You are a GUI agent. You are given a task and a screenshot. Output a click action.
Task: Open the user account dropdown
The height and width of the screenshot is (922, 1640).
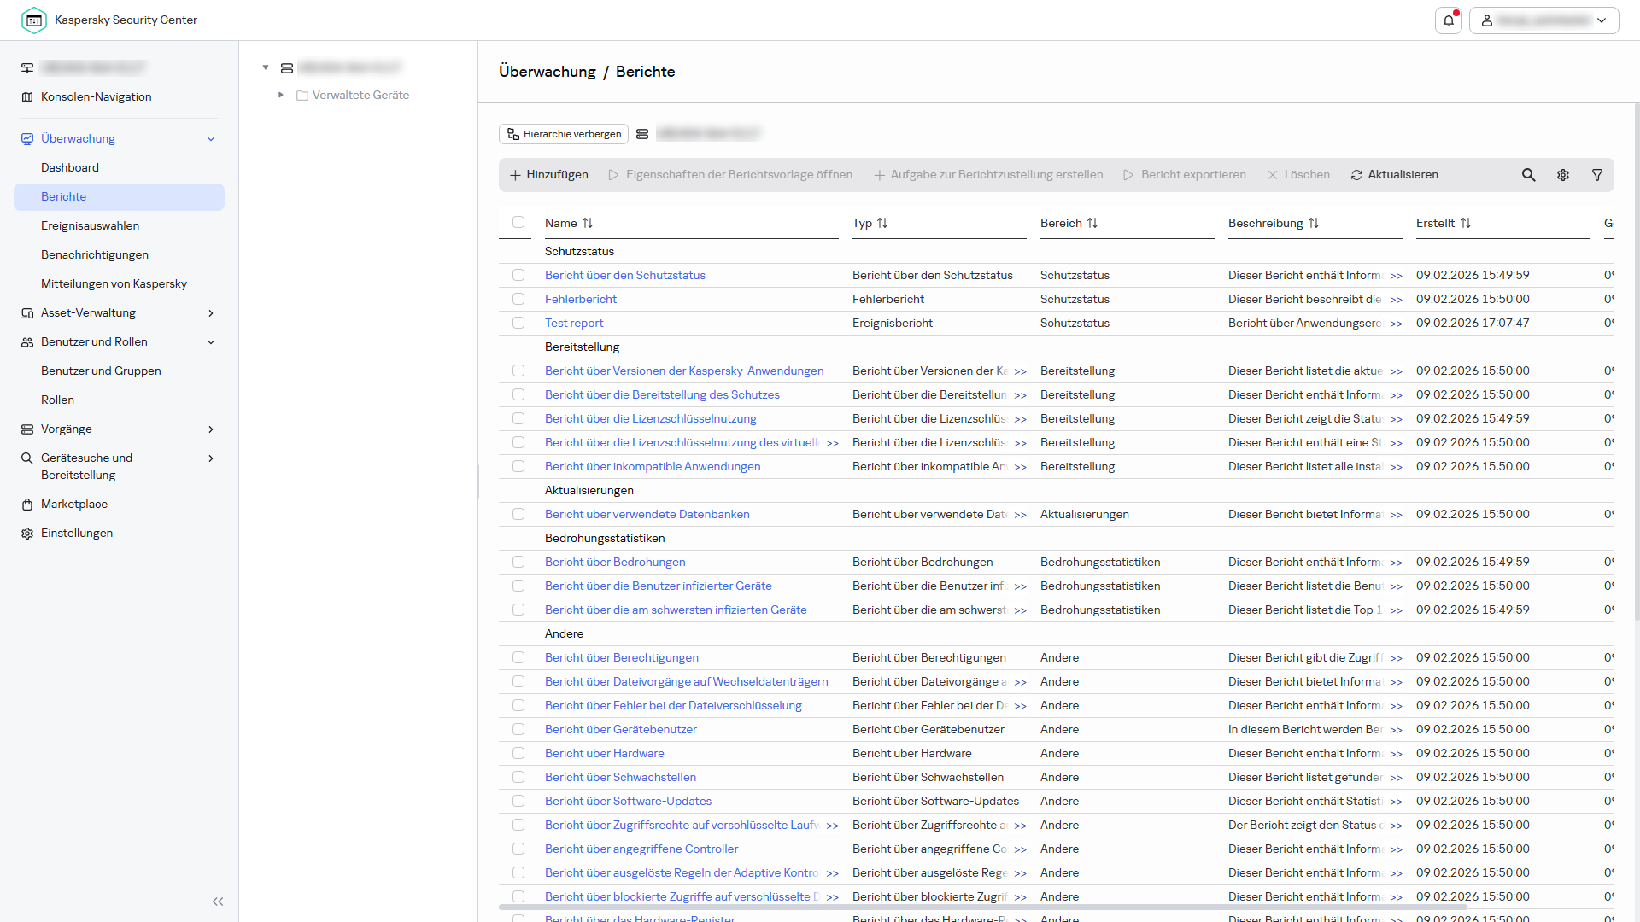[1543, 20]
